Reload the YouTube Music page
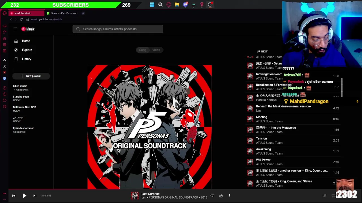The height and width of the screenshot is (203, 362). point(21,19)
